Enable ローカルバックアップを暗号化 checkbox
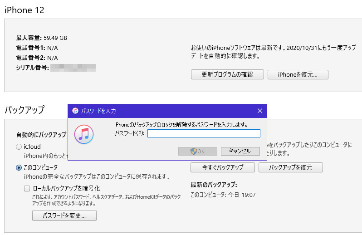 coord(27,188)
